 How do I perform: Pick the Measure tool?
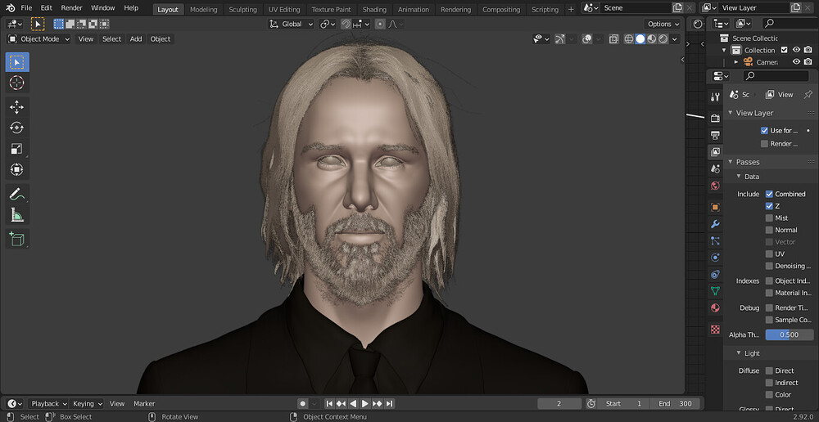click(16, 215)
